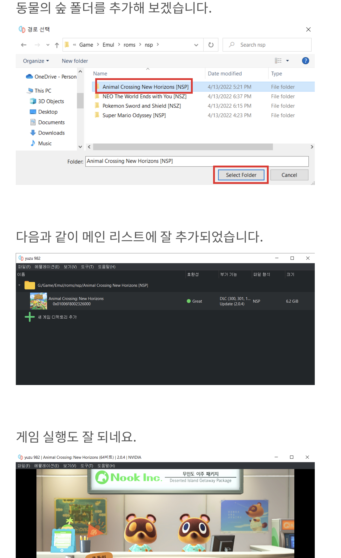This screenshot has height=558, width=341.
Task: Click Select Folder button
Action: point(241,175)
